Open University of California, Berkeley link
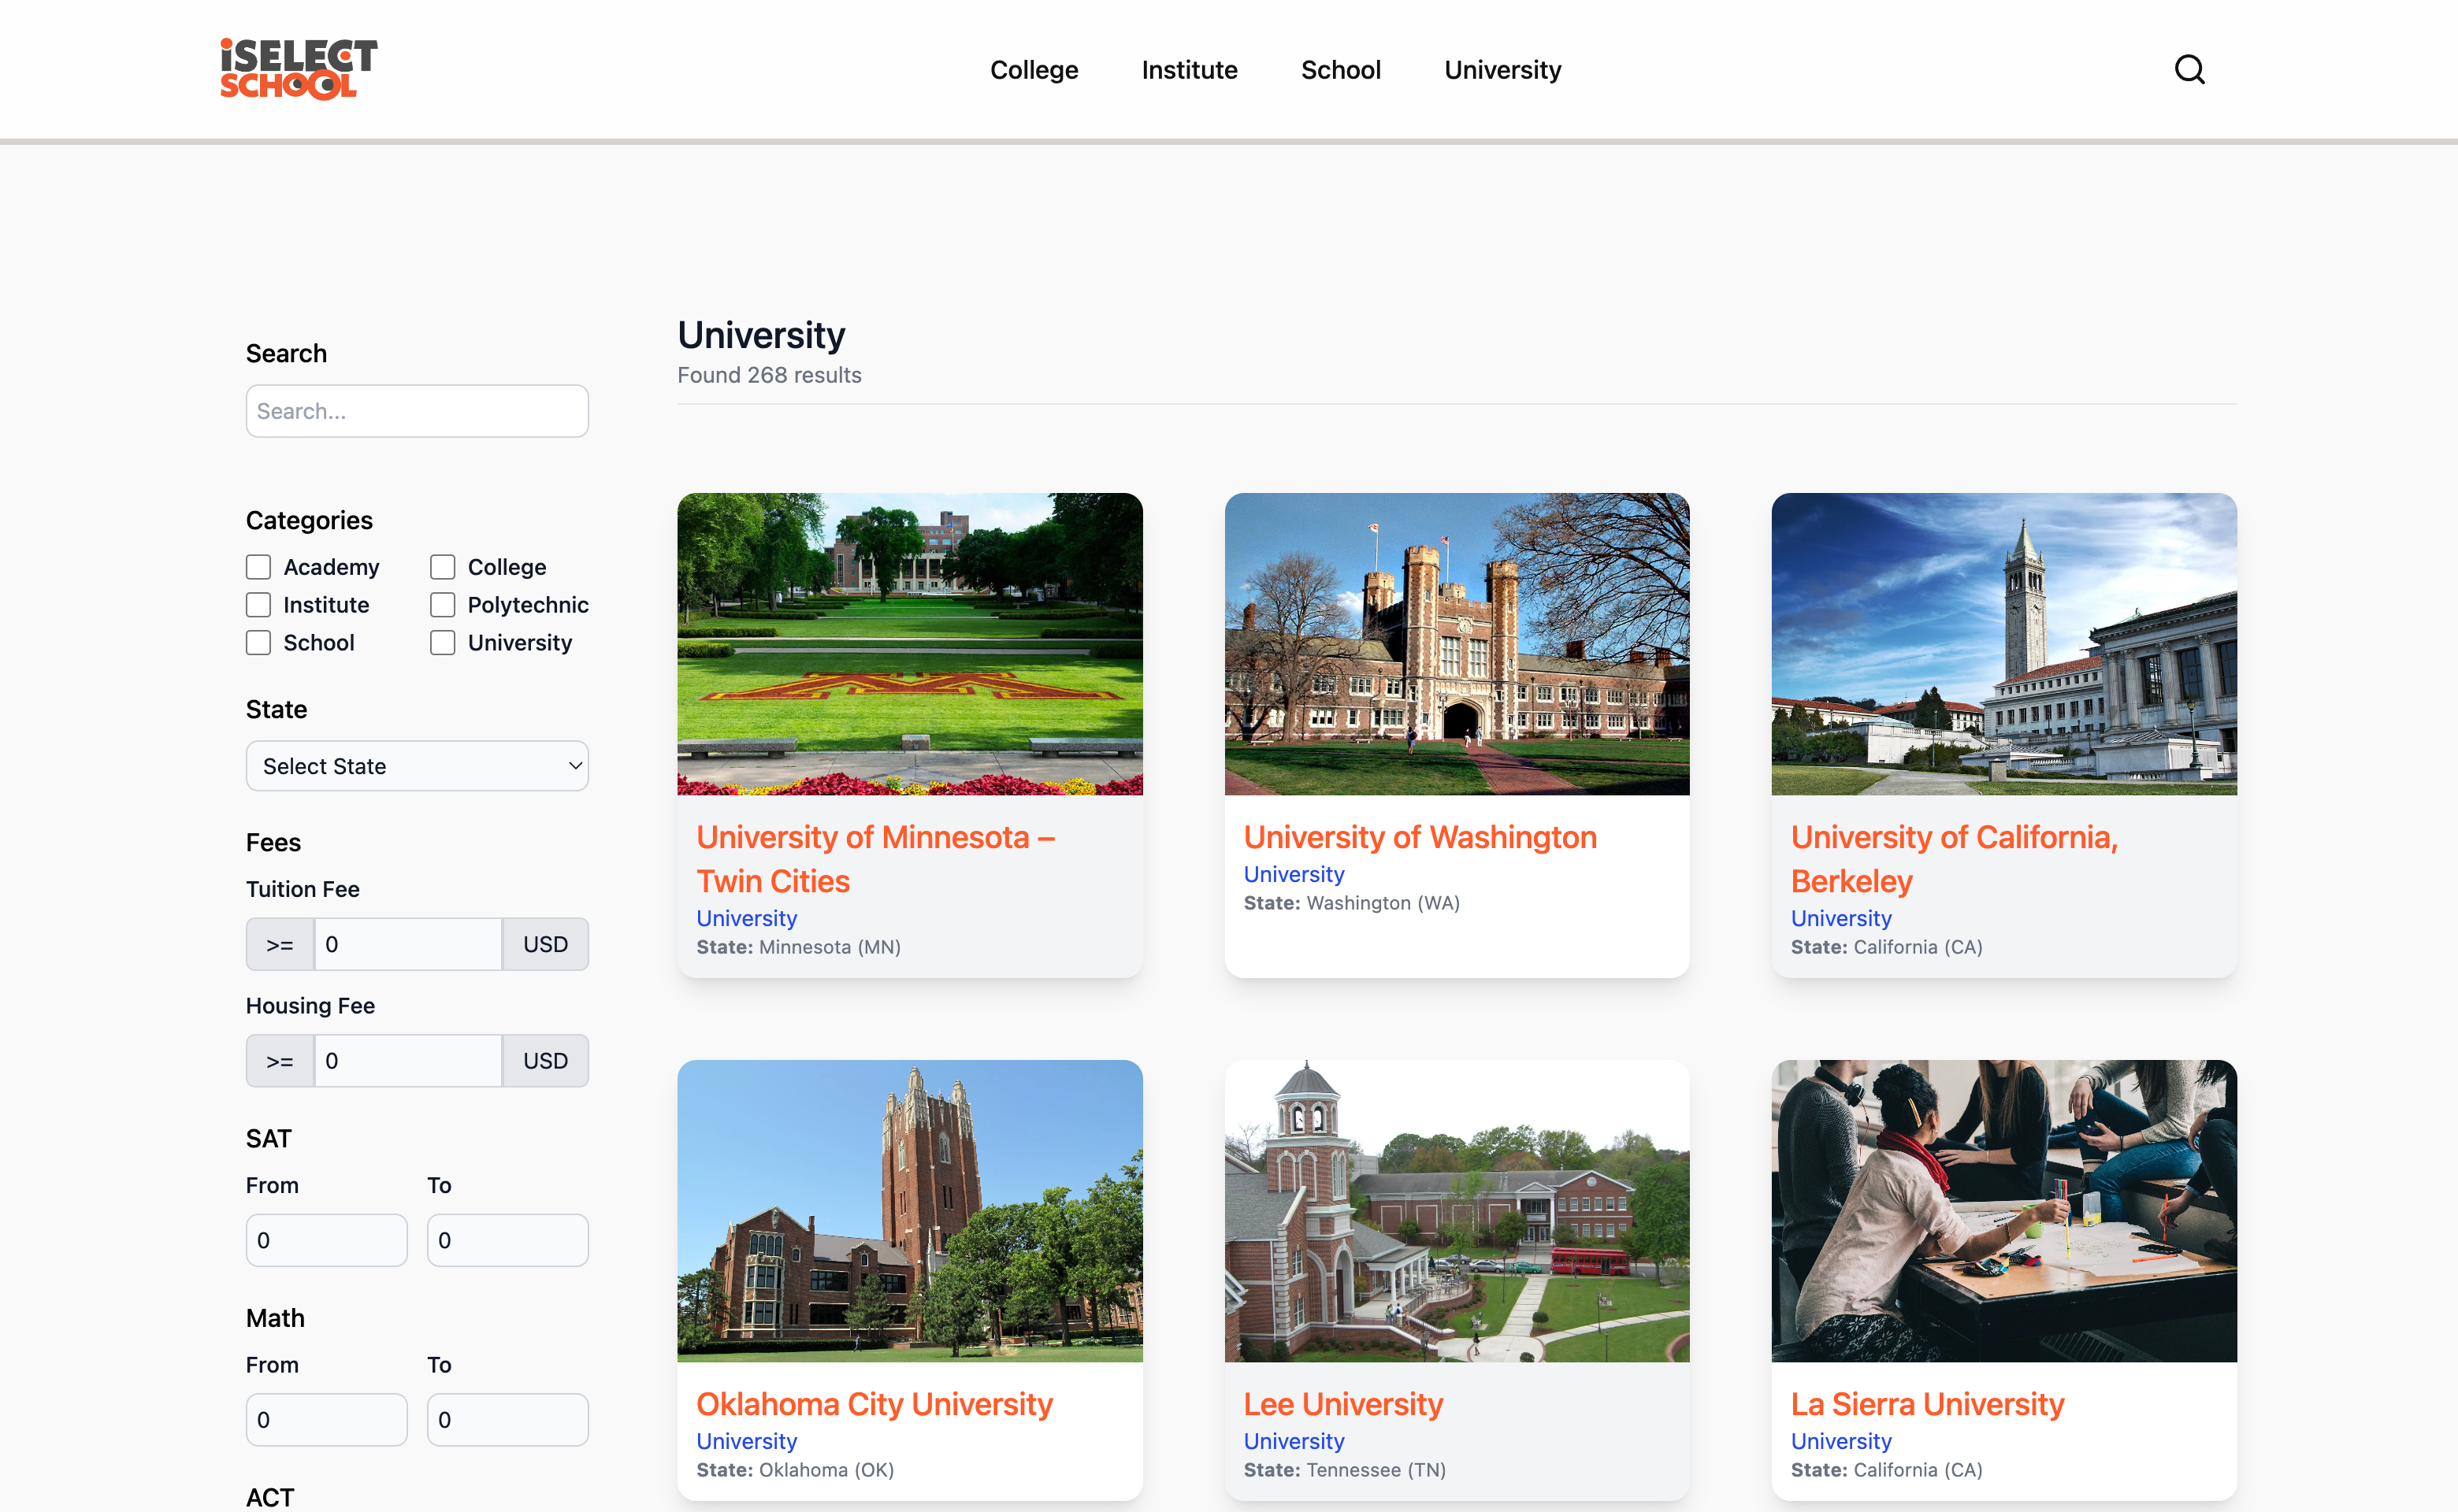The width and height of the screenshot is (2458, 1512). [x=1954, y=859]
